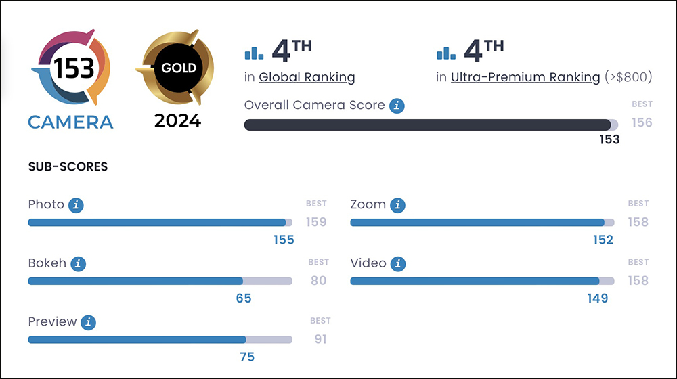Screen dimensions: 677x379
Task: Follow the Ultra-Premium Ranking link
Action: coord(525,77)
